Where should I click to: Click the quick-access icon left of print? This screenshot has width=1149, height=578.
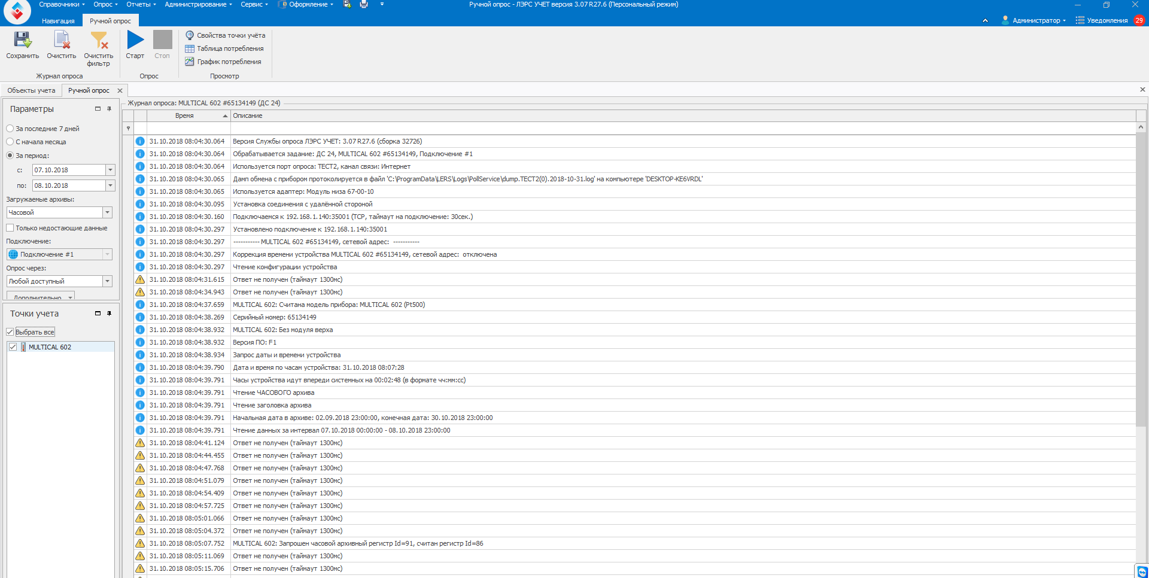pos(347,4)
